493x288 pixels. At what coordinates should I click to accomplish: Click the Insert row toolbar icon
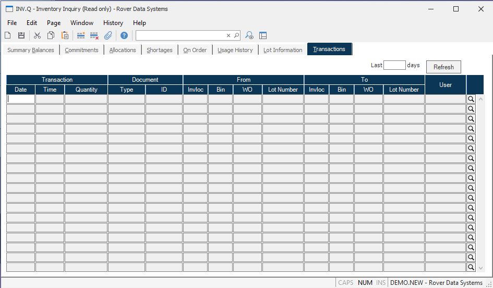[x=81, y=35]
